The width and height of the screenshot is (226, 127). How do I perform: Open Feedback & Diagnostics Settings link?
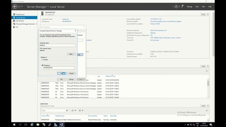[153, 33]
